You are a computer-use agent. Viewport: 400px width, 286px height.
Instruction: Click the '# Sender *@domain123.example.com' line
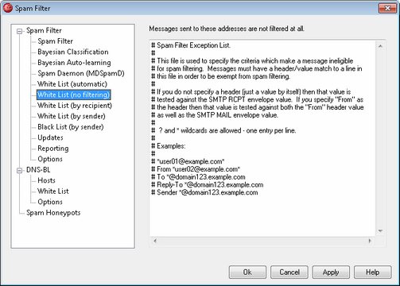pyautogui.click(x=204, y=192)
